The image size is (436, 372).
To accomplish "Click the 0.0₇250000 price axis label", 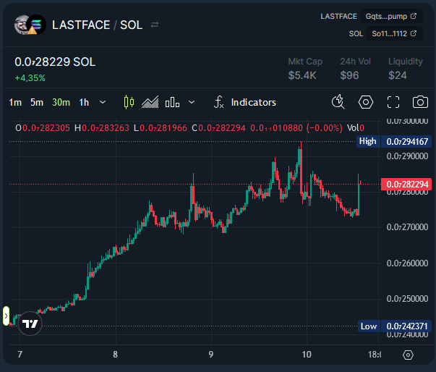I will pos(407,299).
